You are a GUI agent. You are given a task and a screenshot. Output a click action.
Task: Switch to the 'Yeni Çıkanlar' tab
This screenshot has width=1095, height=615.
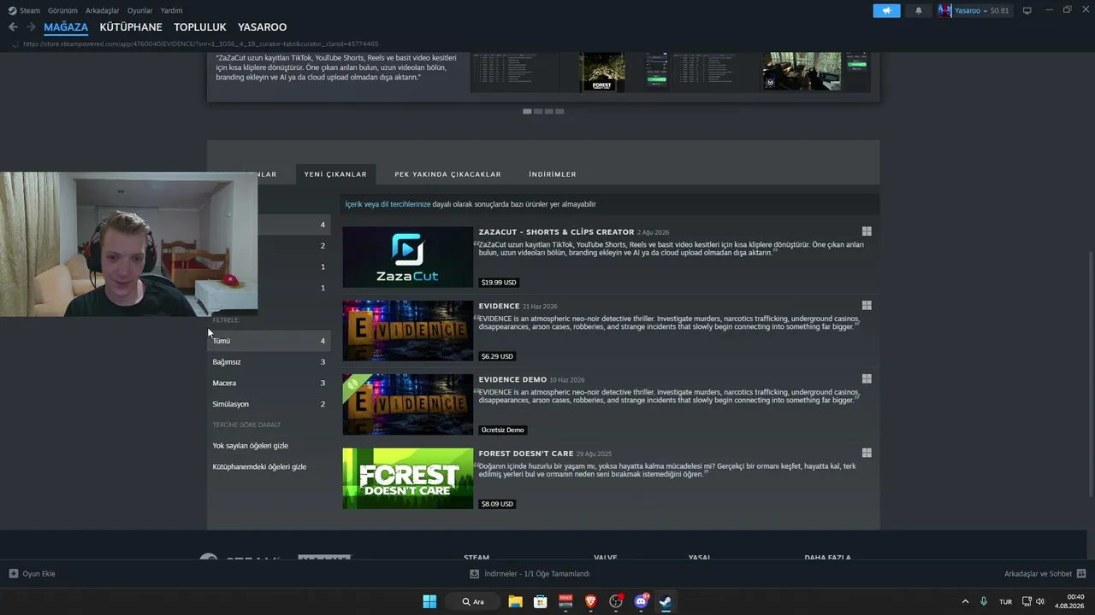click(335, 174)
